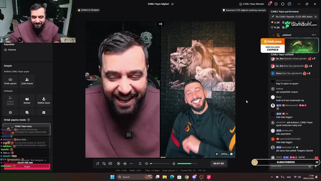321x181 pixels.
Task: Share CANLI Yayın bilgileri via arrow icon
Action: click(172, 4)
